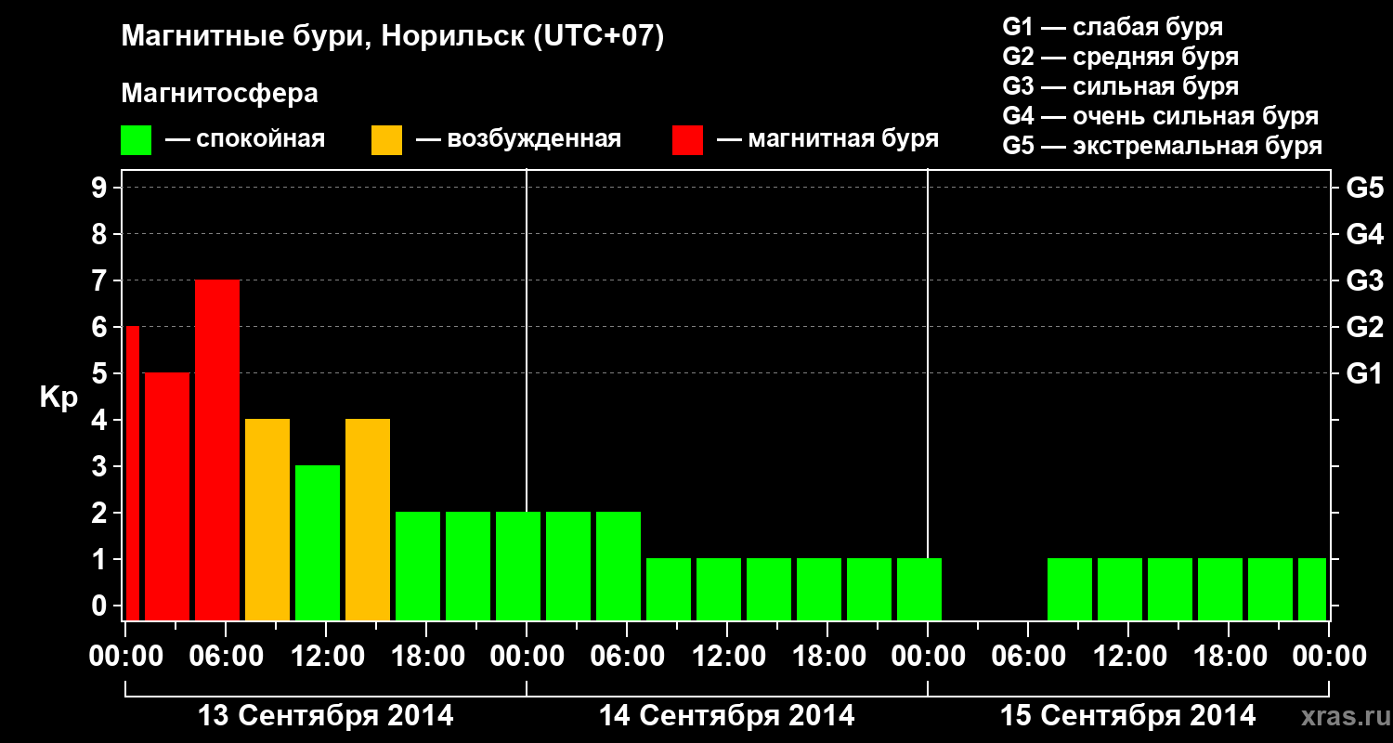Screen dimensions: 1393x743
Task: Click the tallest red bar reaching Kp 7
Action: [x=217, y=450]
